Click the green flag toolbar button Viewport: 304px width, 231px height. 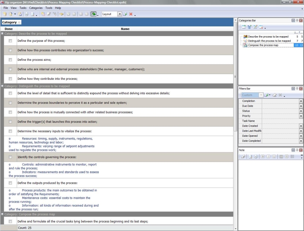coord(93,14)
